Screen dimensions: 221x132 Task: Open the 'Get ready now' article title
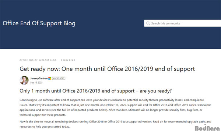point(107,69)
